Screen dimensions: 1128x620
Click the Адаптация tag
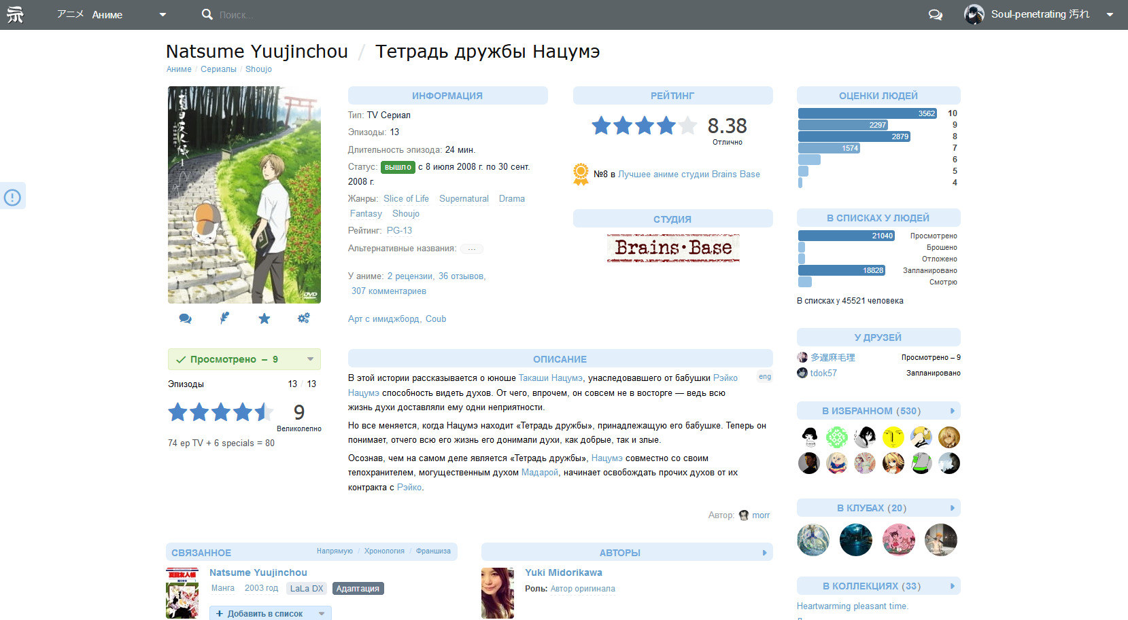pyautogui.click(x=358, y=589)
